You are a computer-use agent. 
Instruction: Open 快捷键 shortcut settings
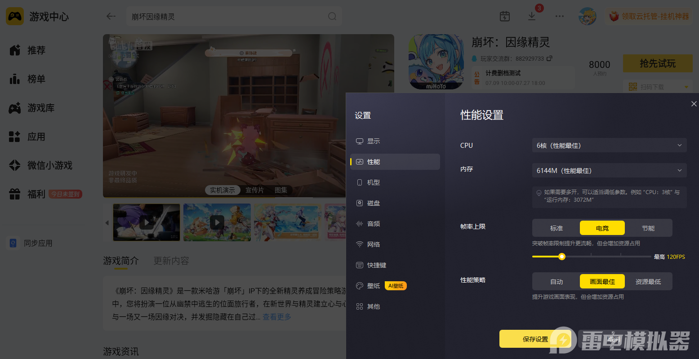395,265
